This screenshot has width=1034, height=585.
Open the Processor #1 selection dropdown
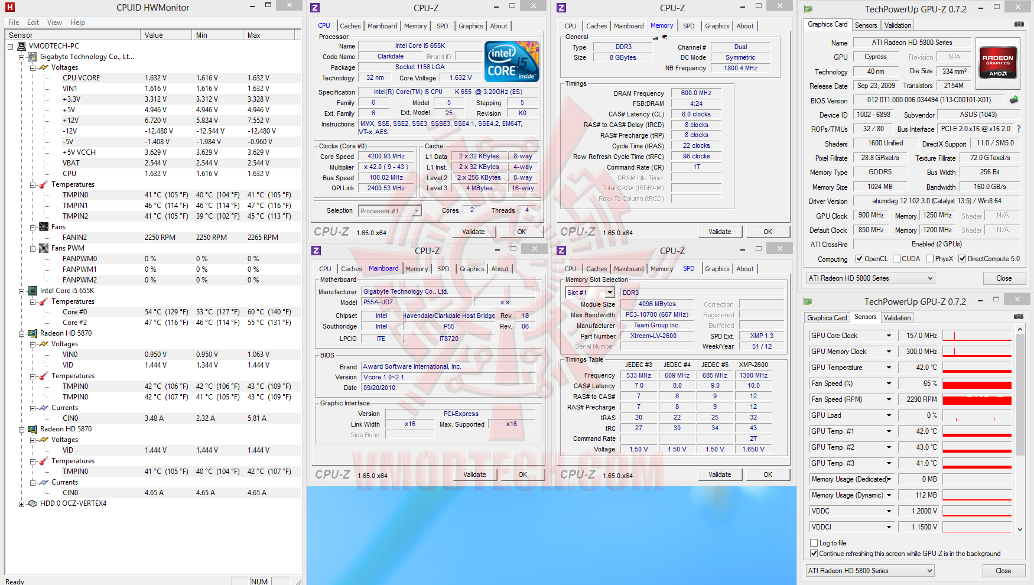[x=417, y=211]
